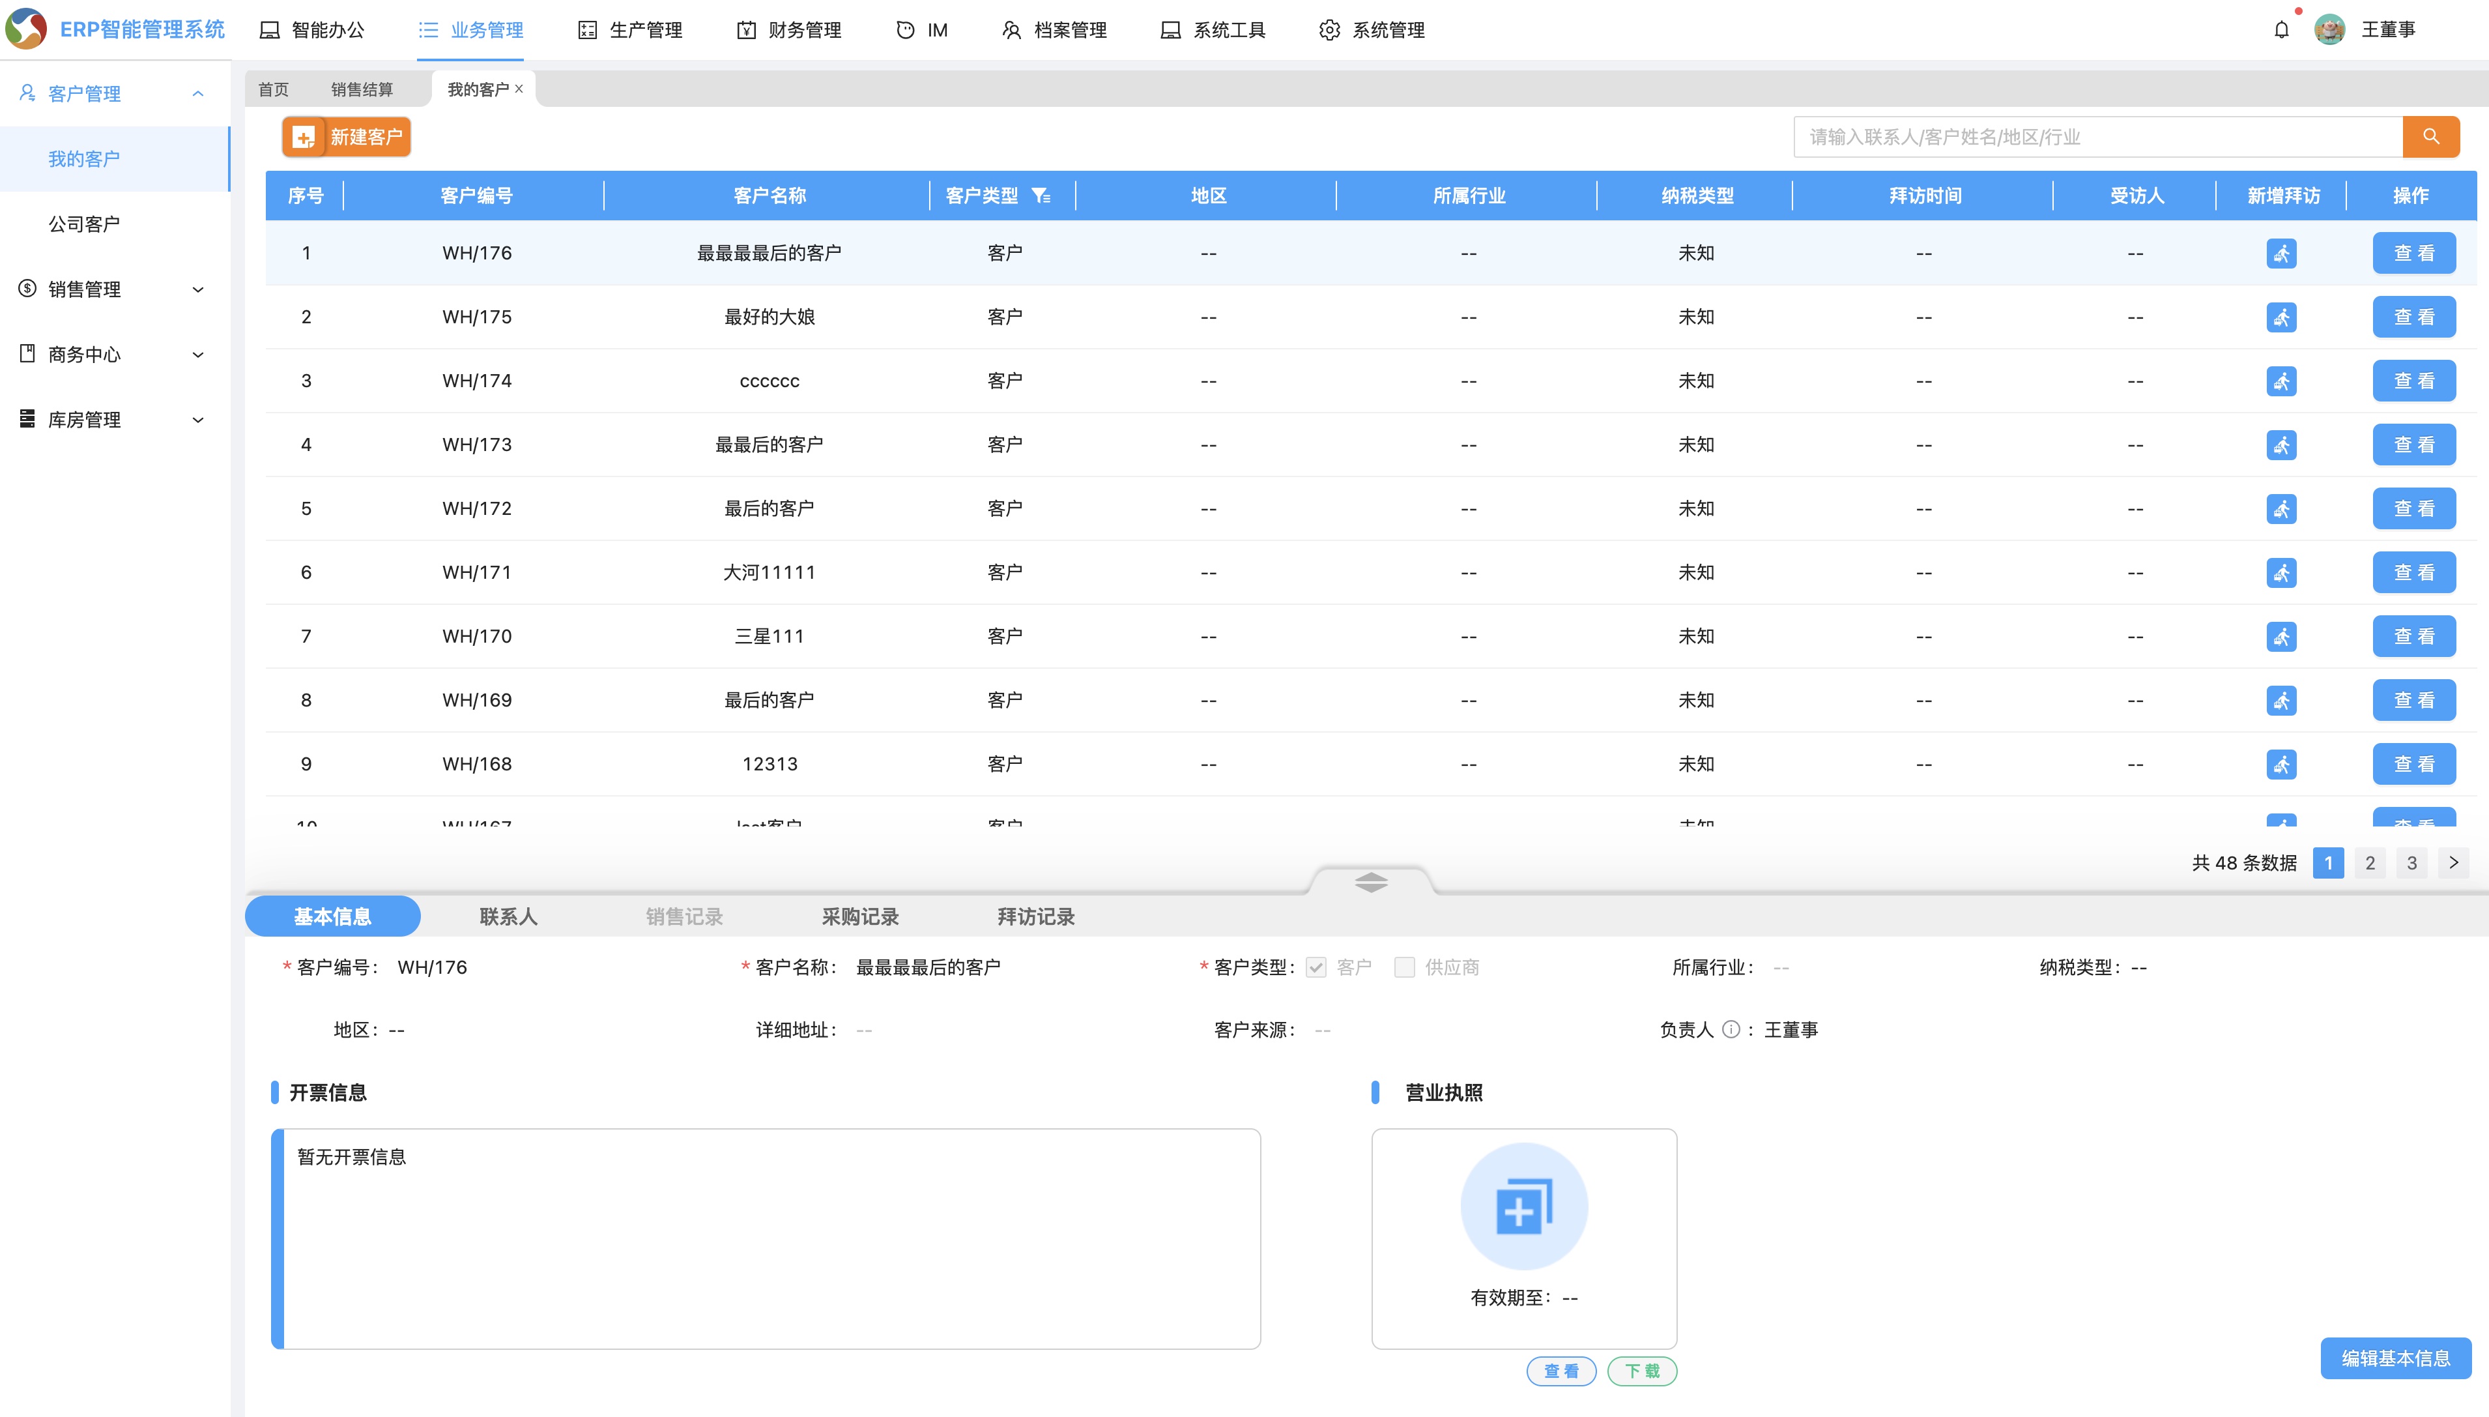Select the customer name 三星111

tap(770, 637)
